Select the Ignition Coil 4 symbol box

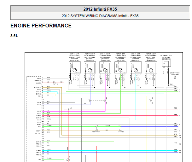(75, 67)
